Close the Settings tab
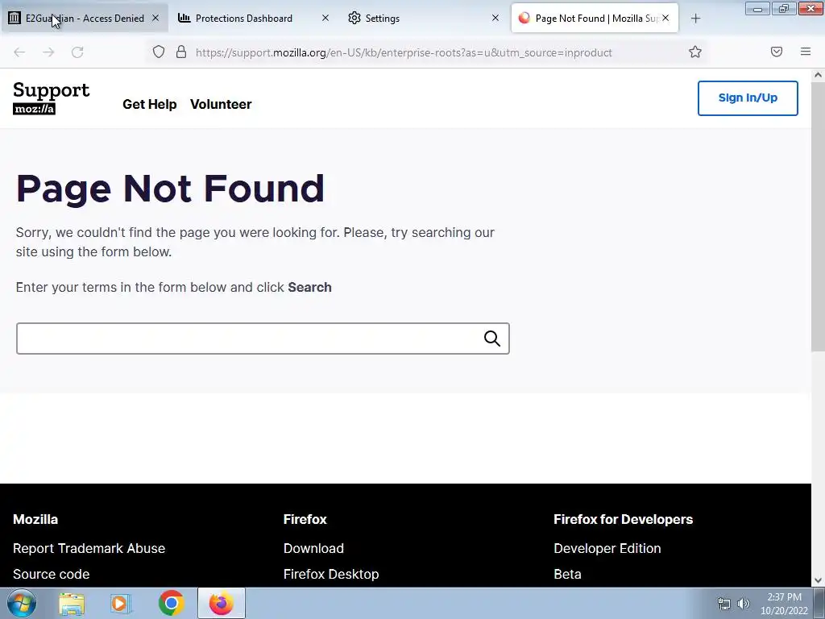Image resolution: width=825 pixels, height=619 pixels. coord(495,18)
